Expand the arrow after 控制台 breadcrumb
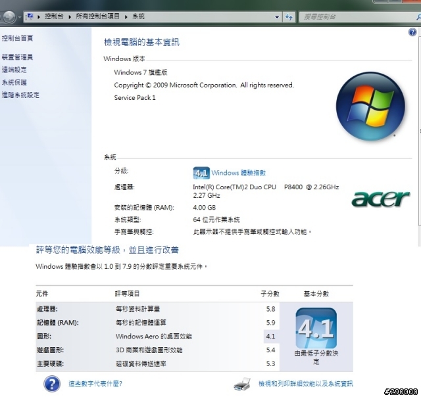Viewport: 421px width, 397px height. point(70,17)
